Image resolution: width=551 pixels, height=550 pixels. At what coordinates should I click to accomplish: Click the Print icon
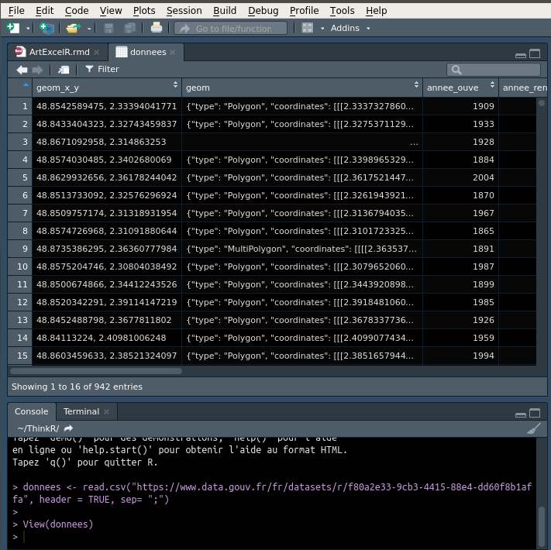pos(156,28)
